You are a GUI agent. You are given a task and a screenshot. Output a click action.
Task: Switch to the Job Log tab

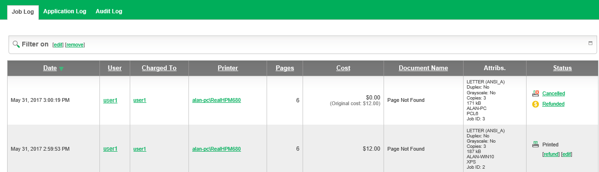(x=23, y=12)
